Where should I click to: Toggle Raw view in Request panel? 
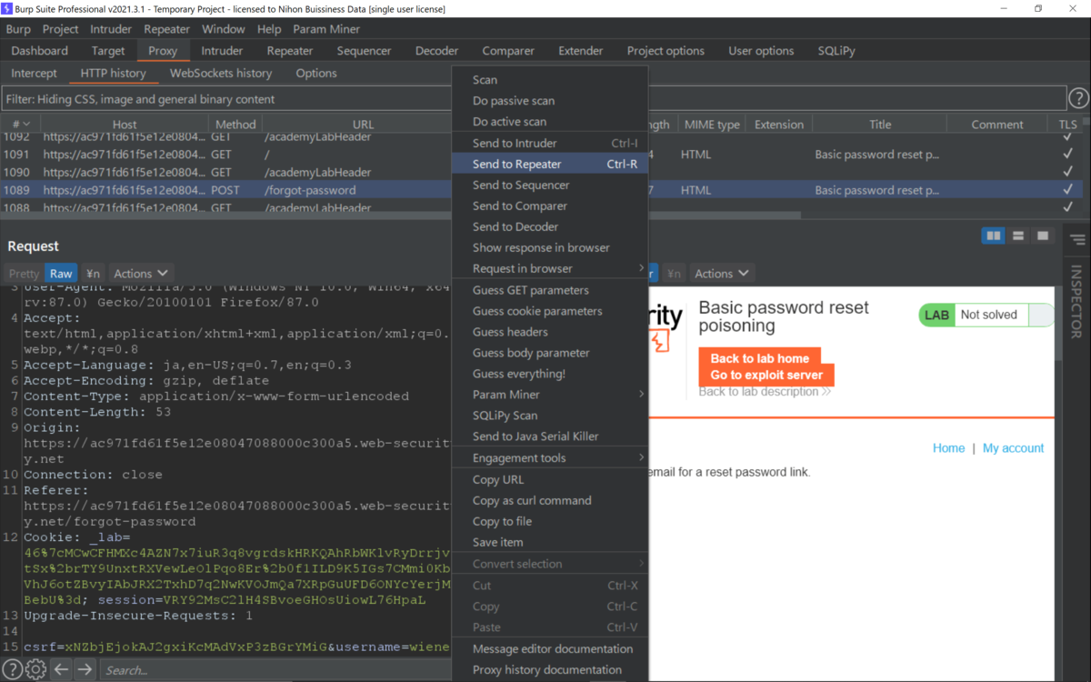[61, 273]
